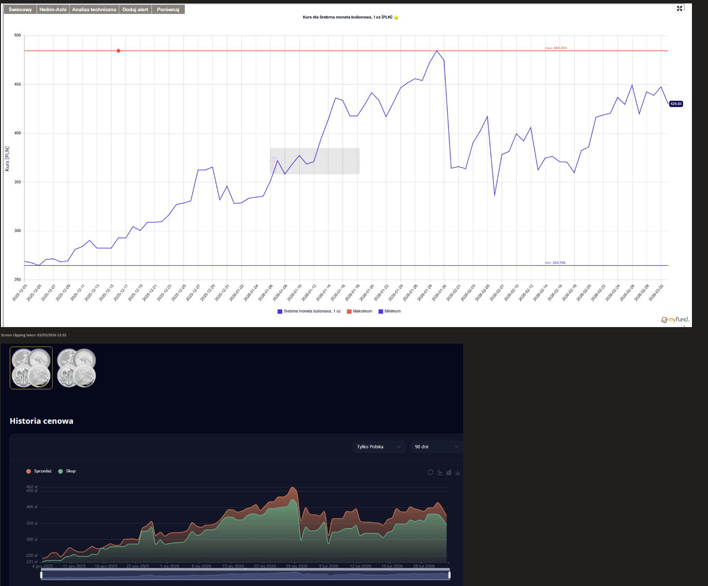Click the Dodaj alert button
Image resolution: width=708 pixels, height=586 pixels.
coord(135,10)
